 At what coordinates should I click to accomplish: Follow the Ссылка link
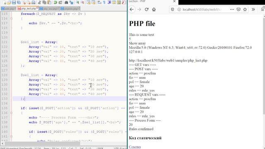coord(135,147)
